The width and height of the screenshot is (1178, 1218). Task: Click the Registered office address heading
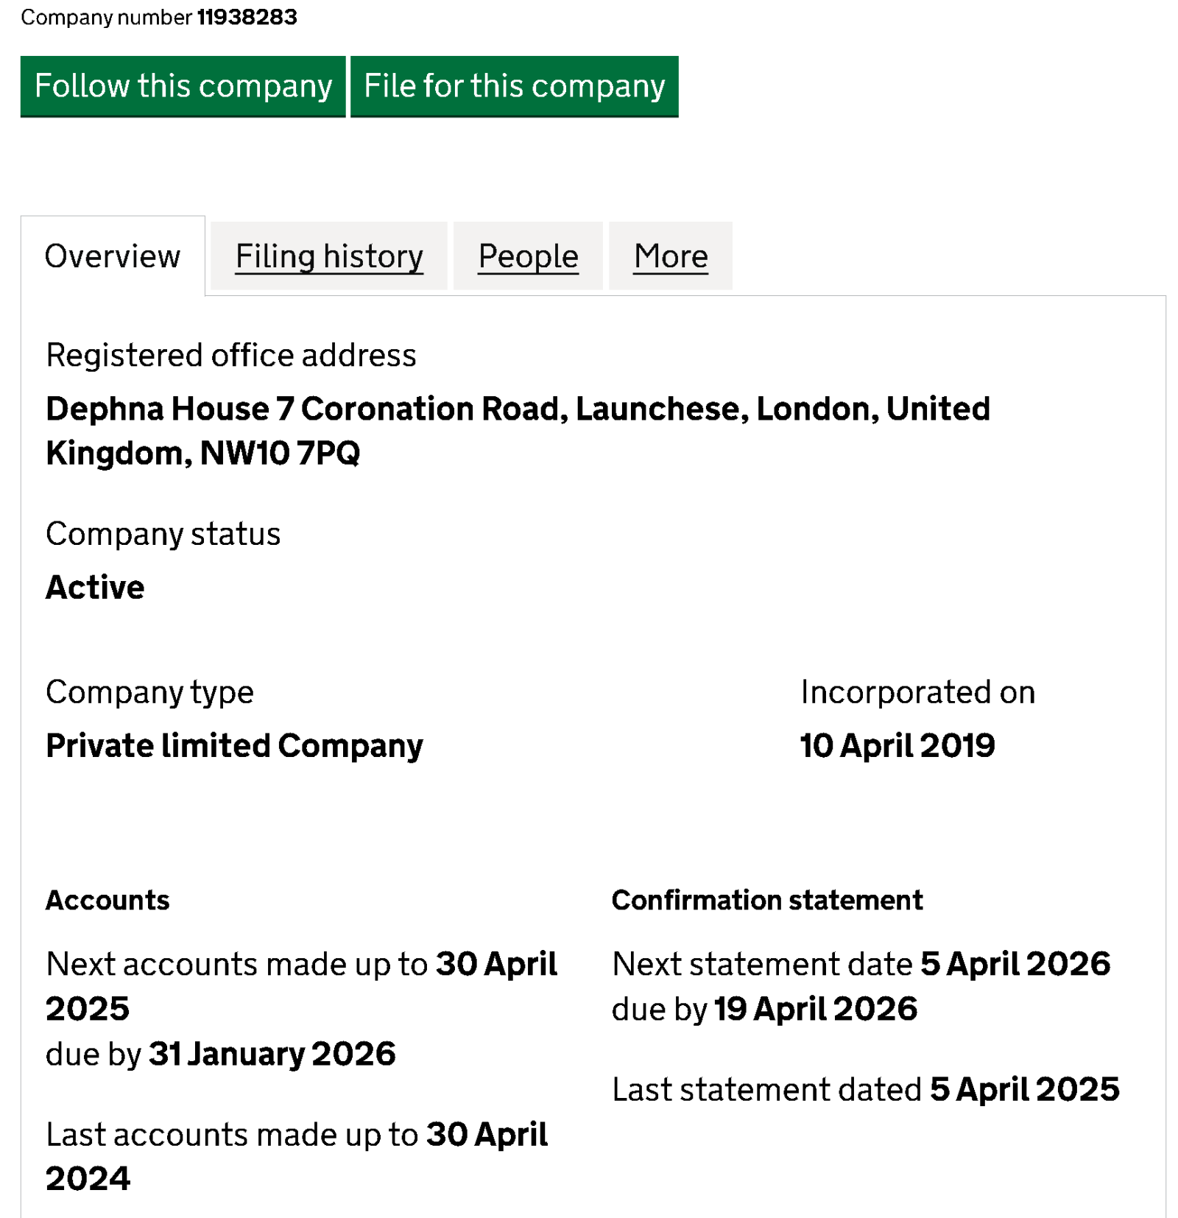230,355
